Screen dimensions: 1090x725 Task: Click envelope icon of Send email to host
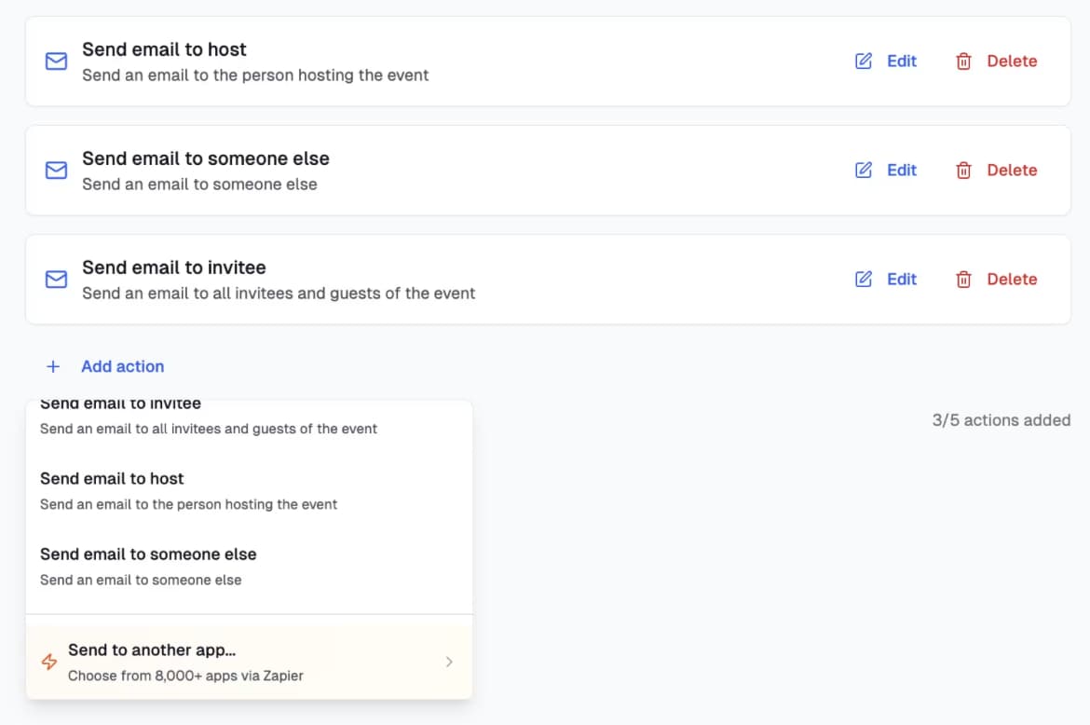point(56,62)
